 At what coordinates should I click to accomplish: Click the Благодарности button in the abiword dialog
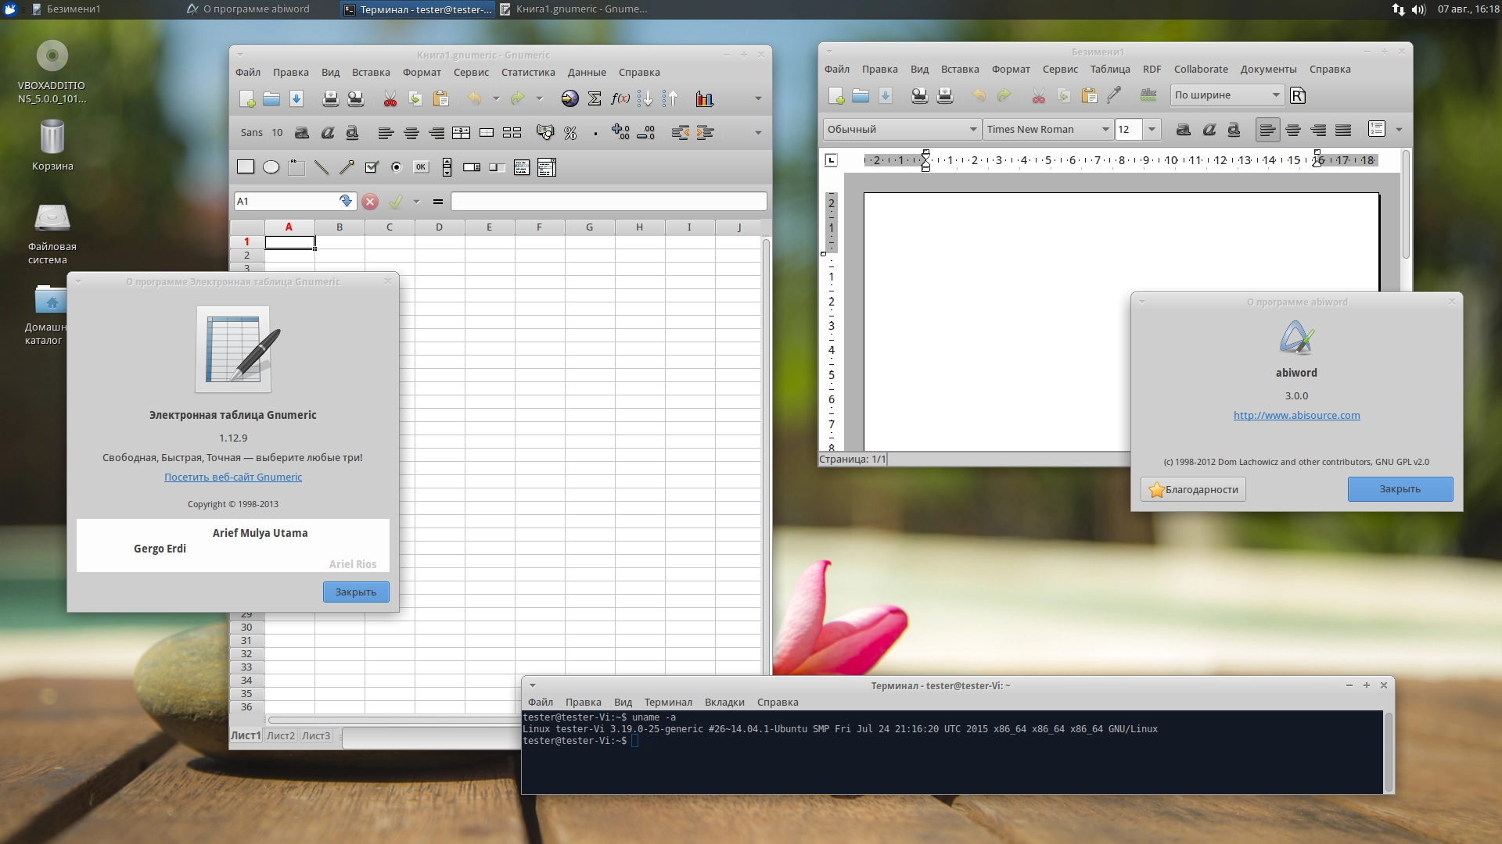click(x=1193, y=489)
